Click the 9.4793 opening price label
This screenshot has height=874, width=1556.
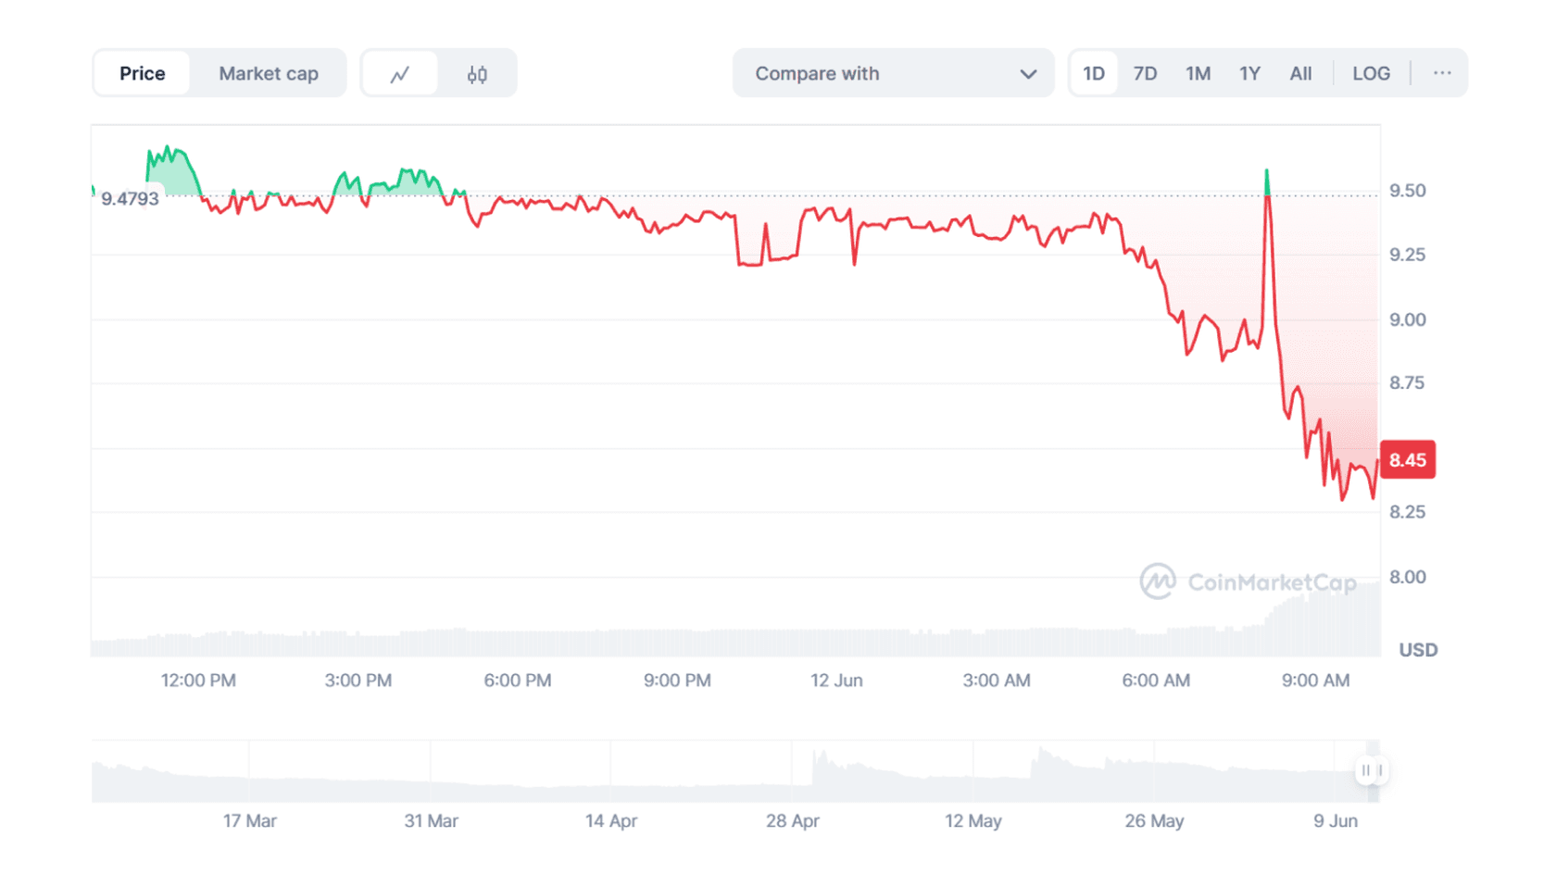130,199
